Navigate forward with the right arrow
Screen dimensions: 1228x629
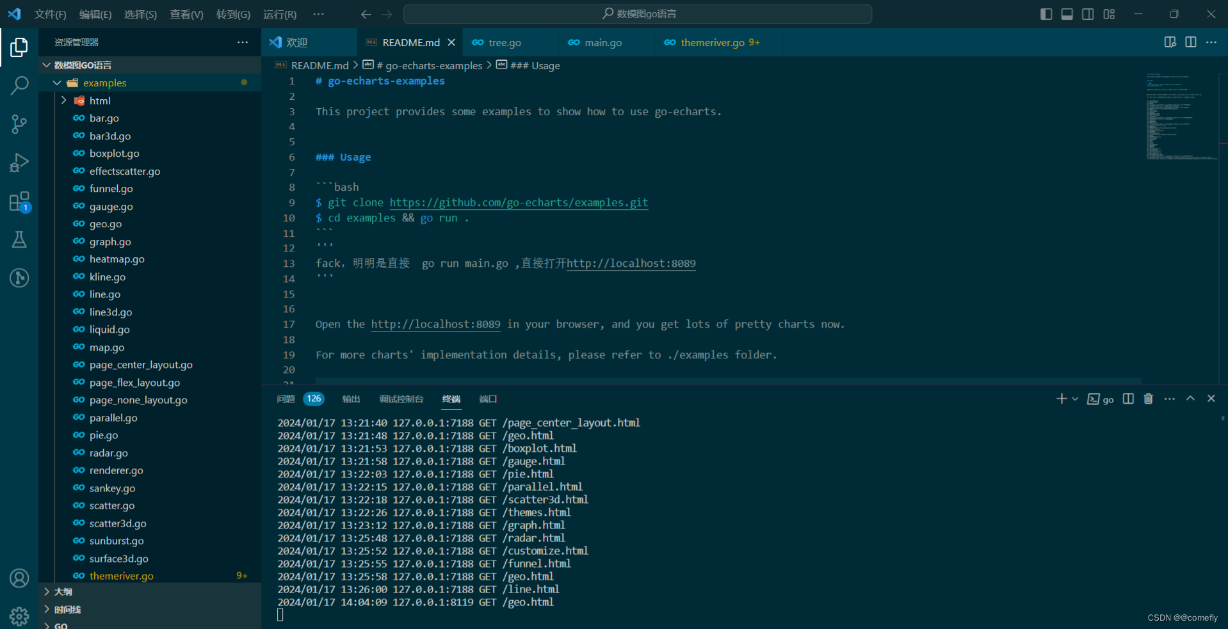pyautogui.click(x=387, y=14)
